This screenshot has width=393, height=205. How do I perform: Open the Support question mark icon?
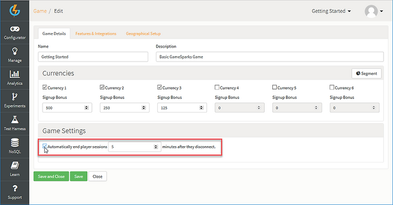pos(15,188)
